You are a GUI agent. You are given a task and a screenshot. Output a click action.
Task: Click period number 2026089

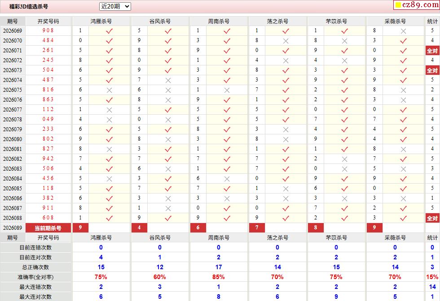[13, 228]
